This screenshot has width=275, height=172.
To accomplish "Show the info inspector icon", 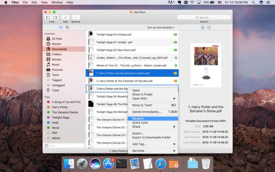I will [203, 28].
